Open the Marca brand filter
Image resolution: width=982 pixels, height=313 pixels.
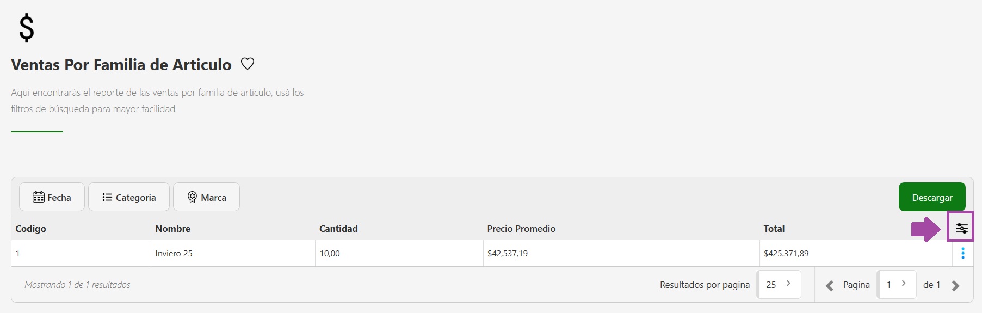click(x=206, y=197)
